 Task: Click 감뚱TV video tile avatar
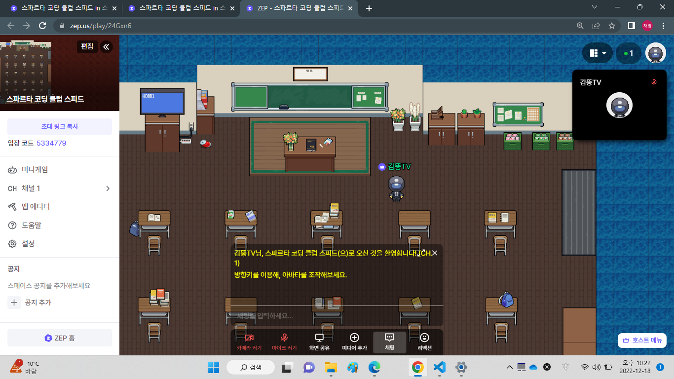coord(619,105)
